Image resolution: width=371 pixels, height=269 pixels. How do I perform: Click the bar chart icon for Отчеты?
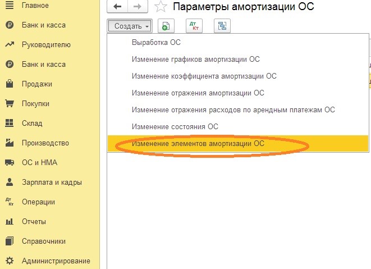coord(10,221)
